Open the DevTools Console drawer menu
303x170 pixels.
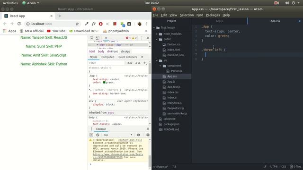click(x=91, y=129)
